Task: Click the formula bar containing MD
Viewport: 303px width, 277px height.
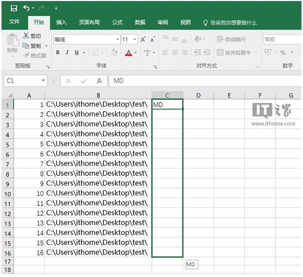Action: point(200,80)
